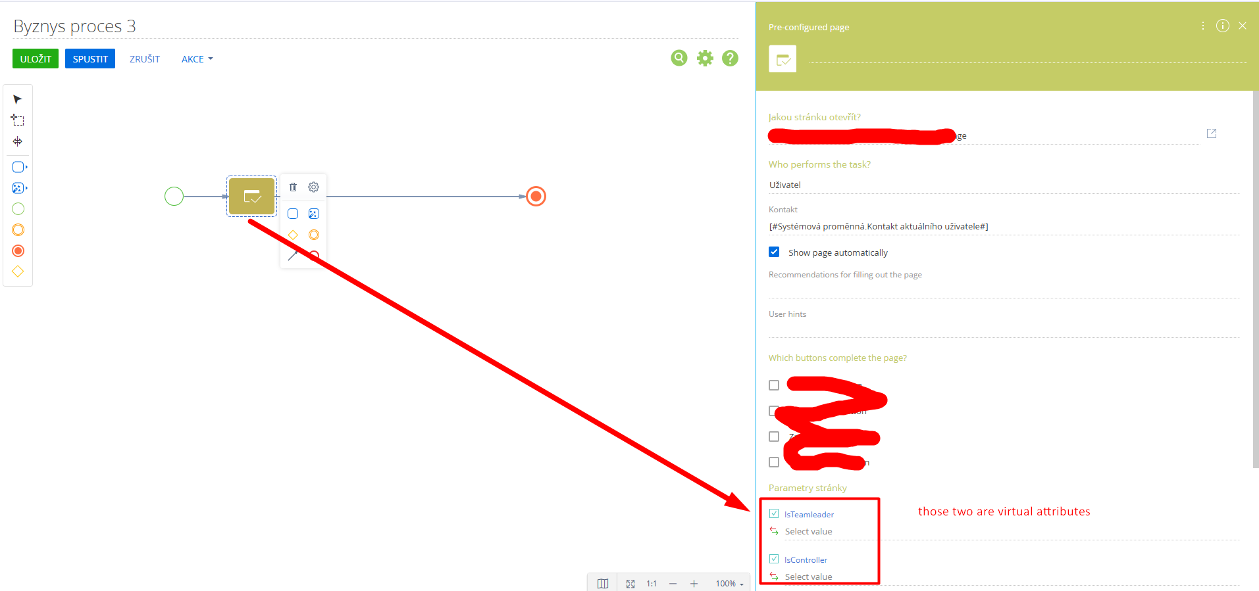Click the ULOŽIT save button

pyautogui.click(x=36, y=59)
